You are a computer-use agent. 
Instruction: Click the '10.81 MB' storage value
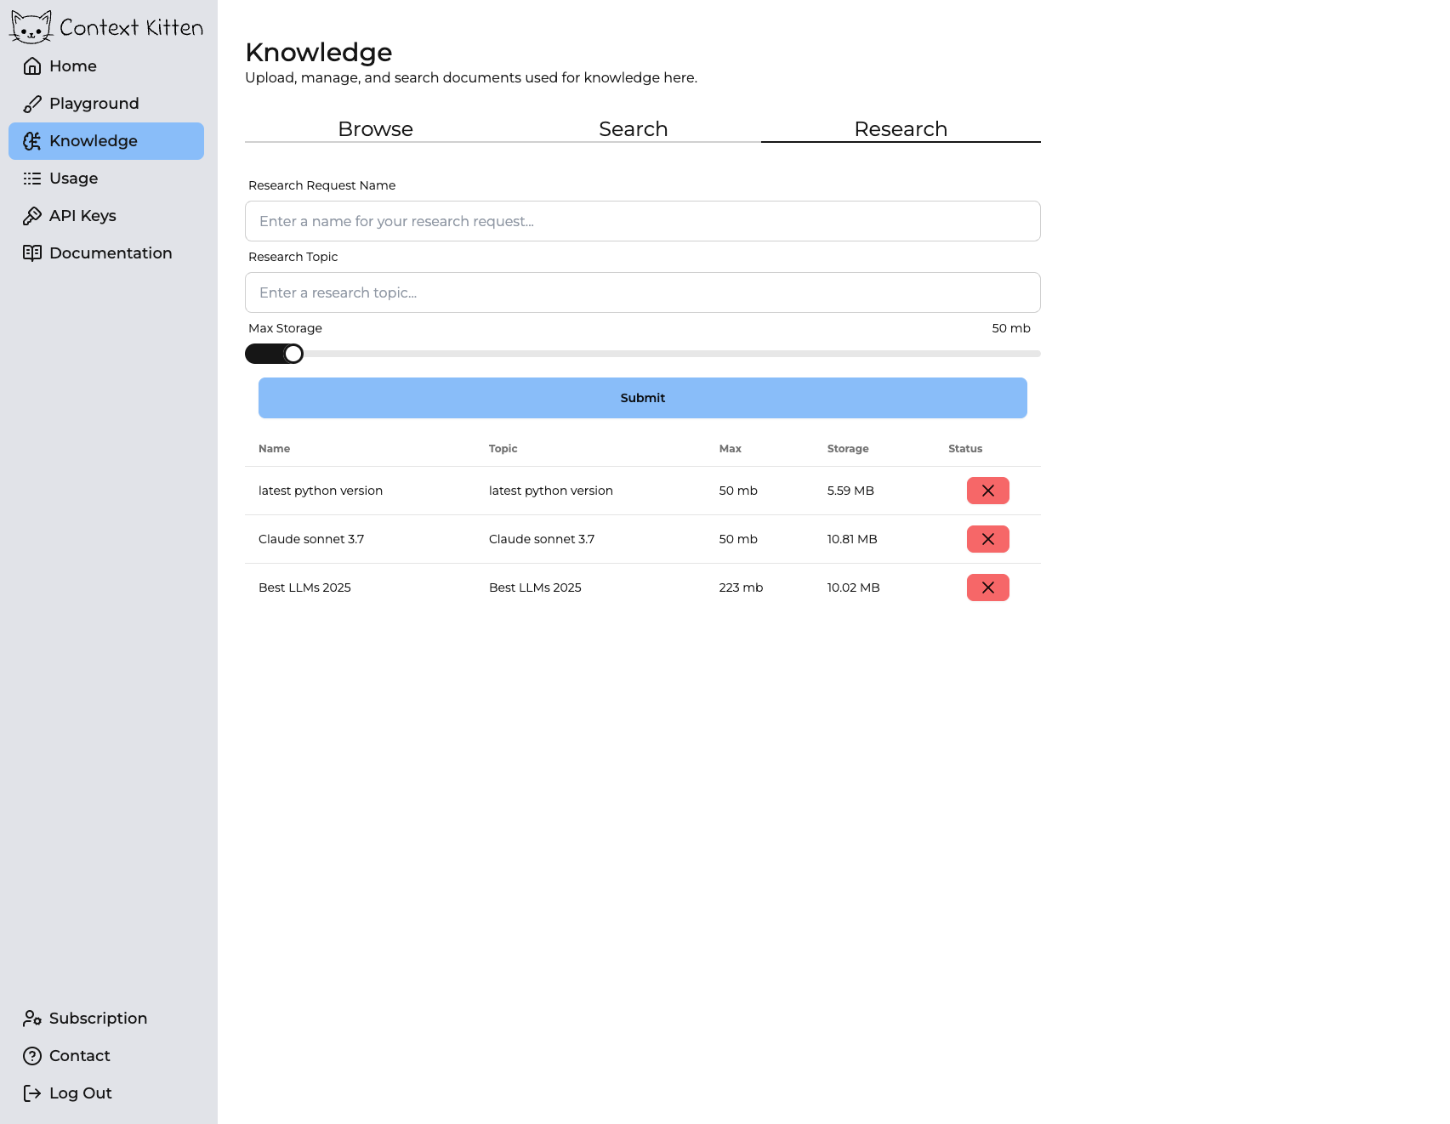pyautogui.click(x=852, y=539)
